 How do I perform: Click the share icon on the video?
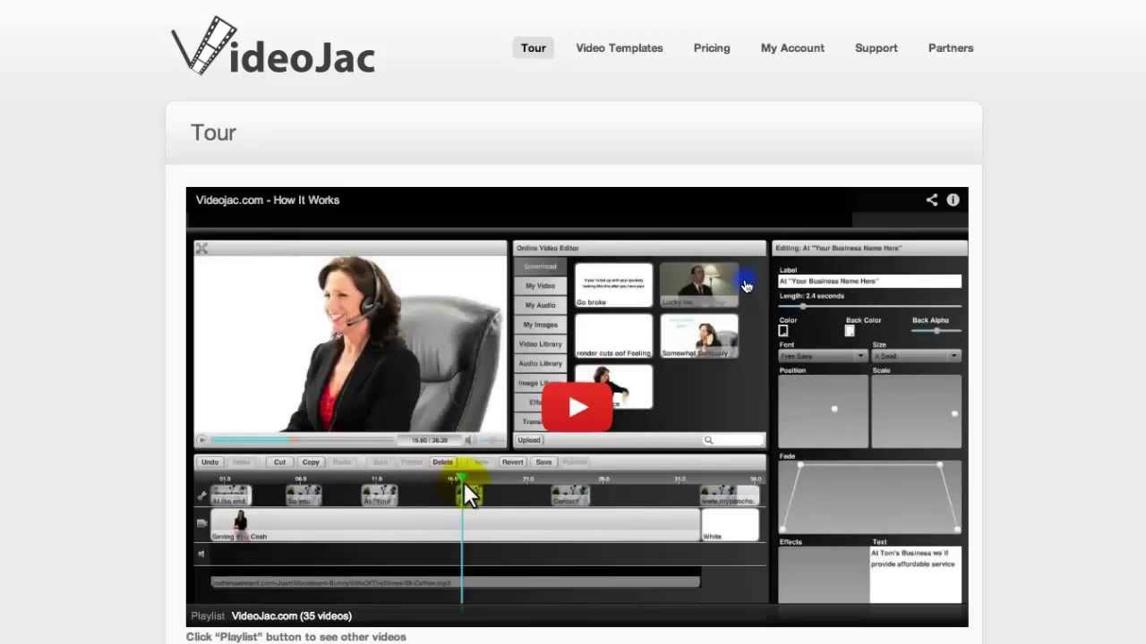[x=932, y=200]
